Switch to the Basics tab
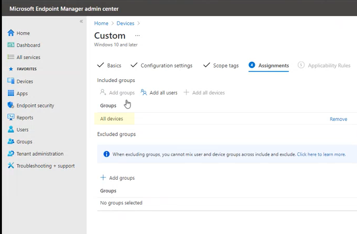Screen dimensions: 357x234 pyautogui.click(x=114, y=66)
